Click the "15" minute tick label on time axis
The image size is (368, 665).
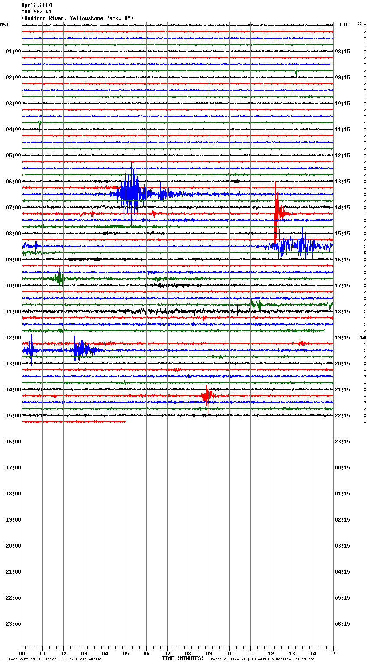(333, 653)
